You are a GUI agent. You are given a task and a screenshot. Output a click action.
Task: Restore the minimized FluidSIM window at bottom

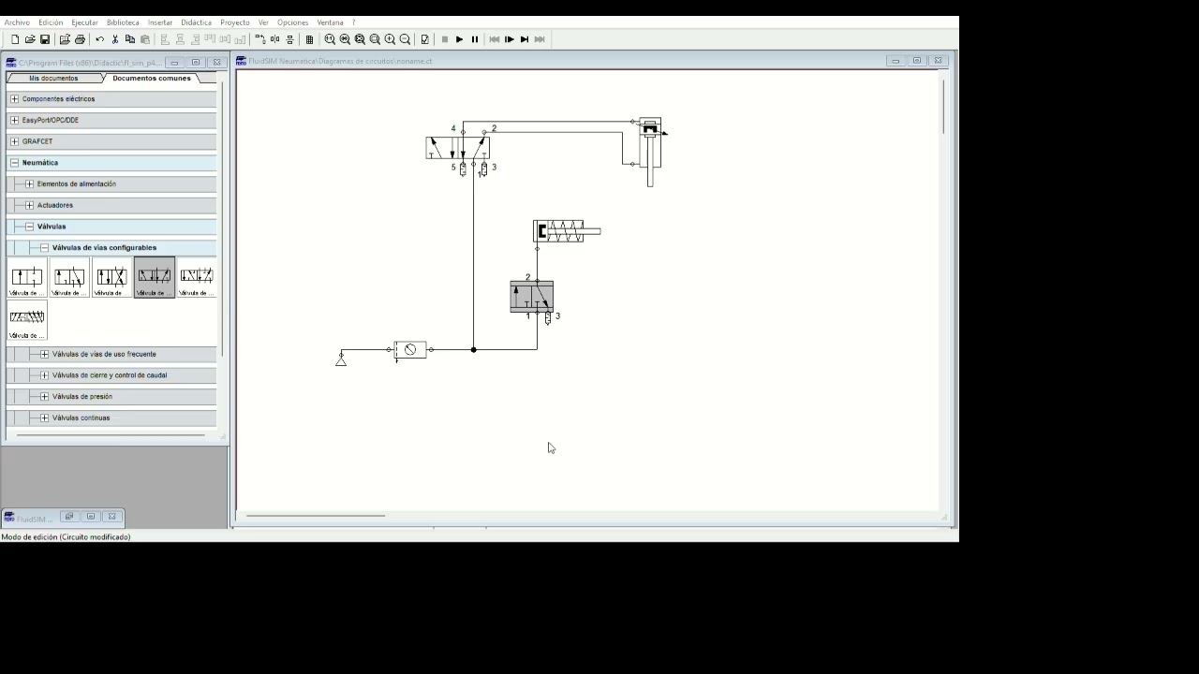pos(68,517)
